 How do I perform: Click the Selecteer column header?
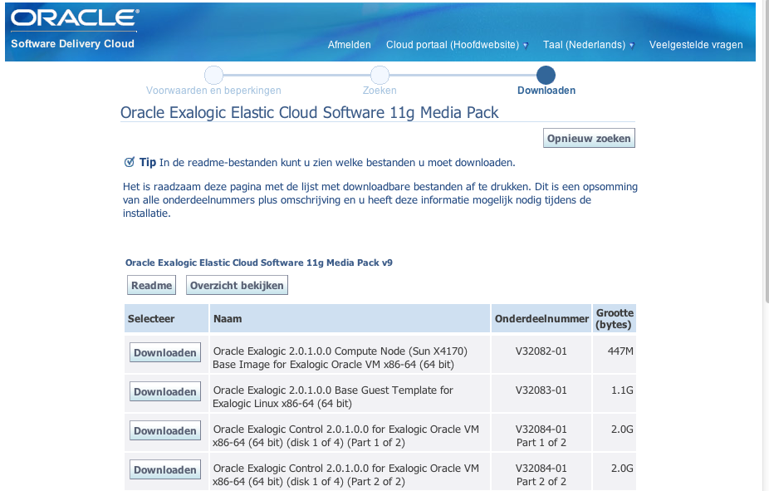[166, 318]
